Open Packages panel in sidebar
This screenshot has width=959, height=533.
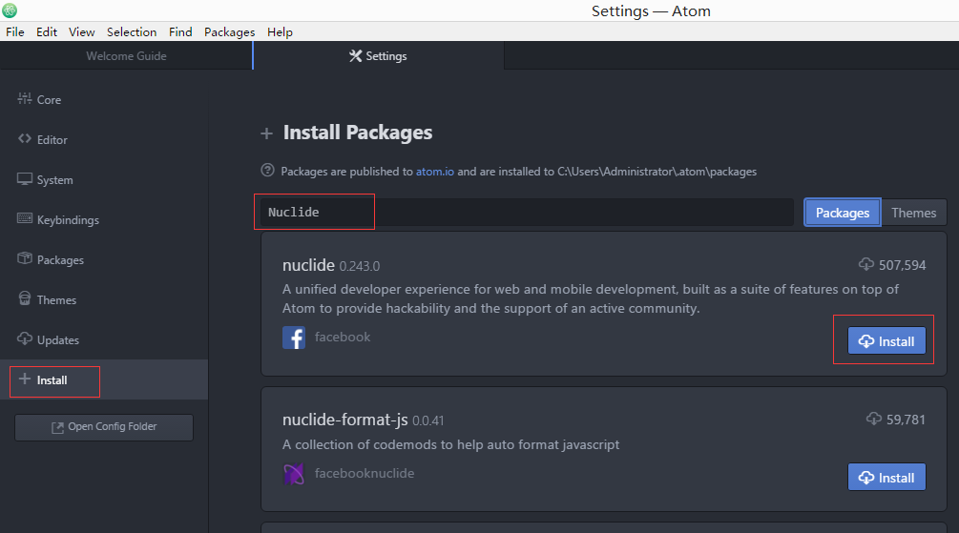(104, 259)
